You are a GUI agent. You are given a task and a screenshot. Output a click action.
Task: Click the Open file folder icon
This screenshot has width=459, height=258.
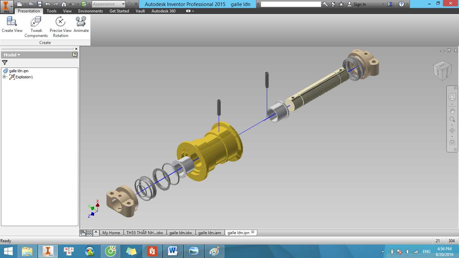[x=31, y=4]
